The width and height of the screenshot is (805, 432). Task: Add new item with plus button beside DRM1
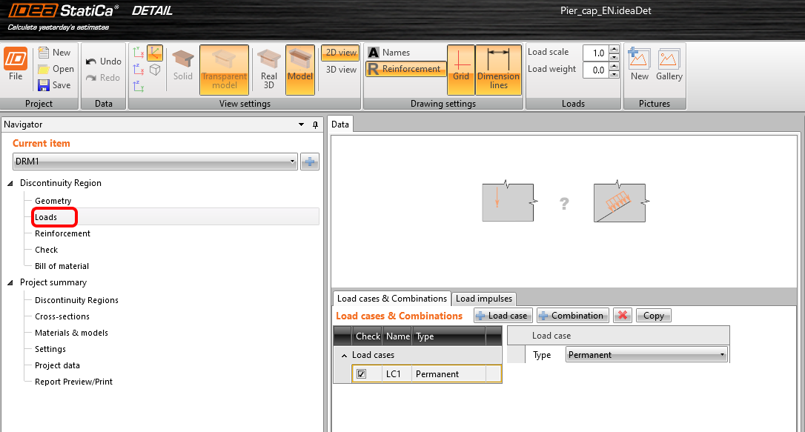coord(309,162)
